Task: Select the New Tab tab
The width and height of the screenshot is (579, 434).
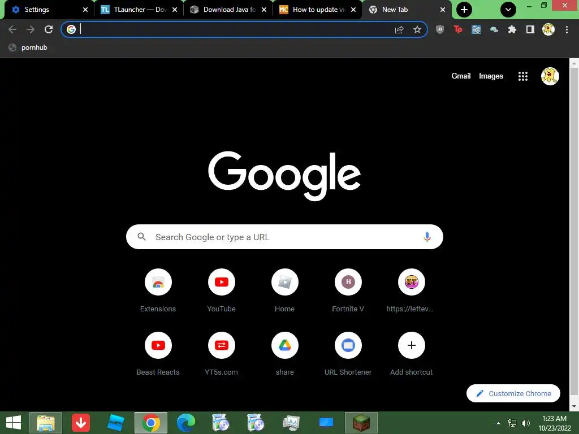Action: pyautogui.click(x=401, y=10)
